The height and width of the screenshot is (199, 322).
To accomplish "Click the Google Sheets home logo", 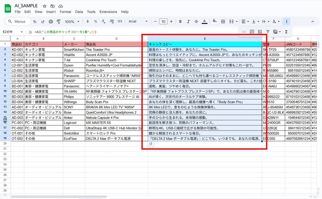I will click(x=8, y=9).
